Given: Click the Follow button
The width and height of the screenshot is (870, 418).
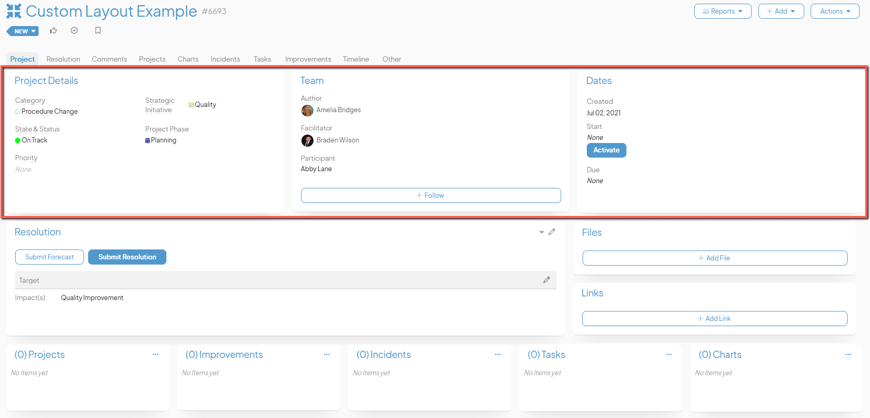Looking at the screenshot, I should (x=431, y=195).
